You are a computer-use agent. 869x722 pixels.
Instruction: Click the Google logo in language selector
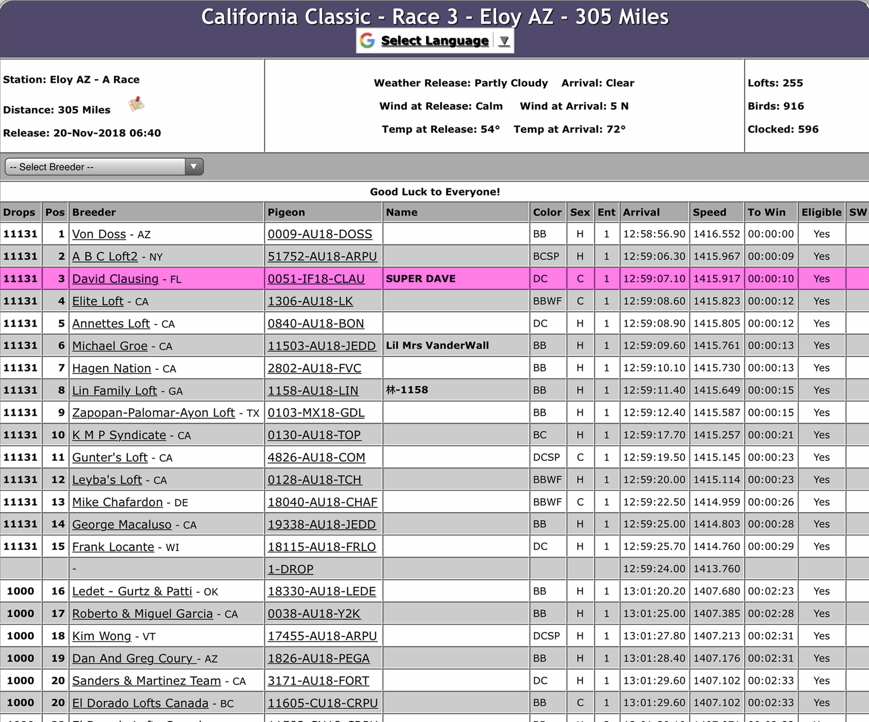367,41
